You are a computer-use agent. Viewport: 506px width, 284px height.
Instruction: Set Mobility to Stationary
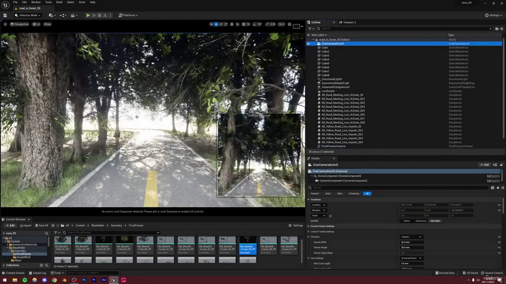[x=421, y=221]
